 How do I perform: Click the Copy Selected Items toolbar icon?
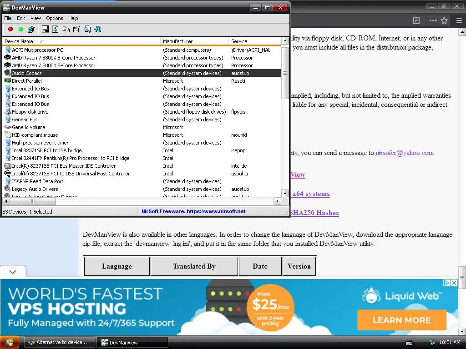[66, 29]
